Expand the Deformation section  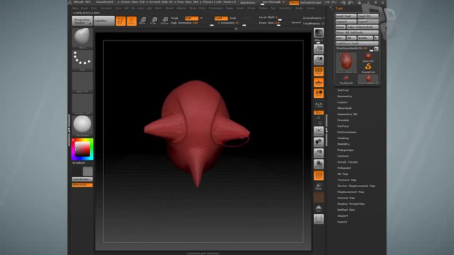pyautogui.click(x=347, y=132)
